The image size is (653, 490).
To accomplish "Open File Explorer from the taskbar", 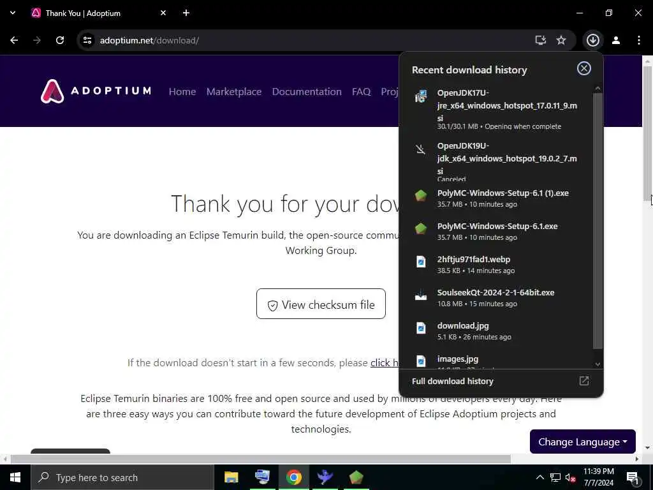I will coord(231,477).
